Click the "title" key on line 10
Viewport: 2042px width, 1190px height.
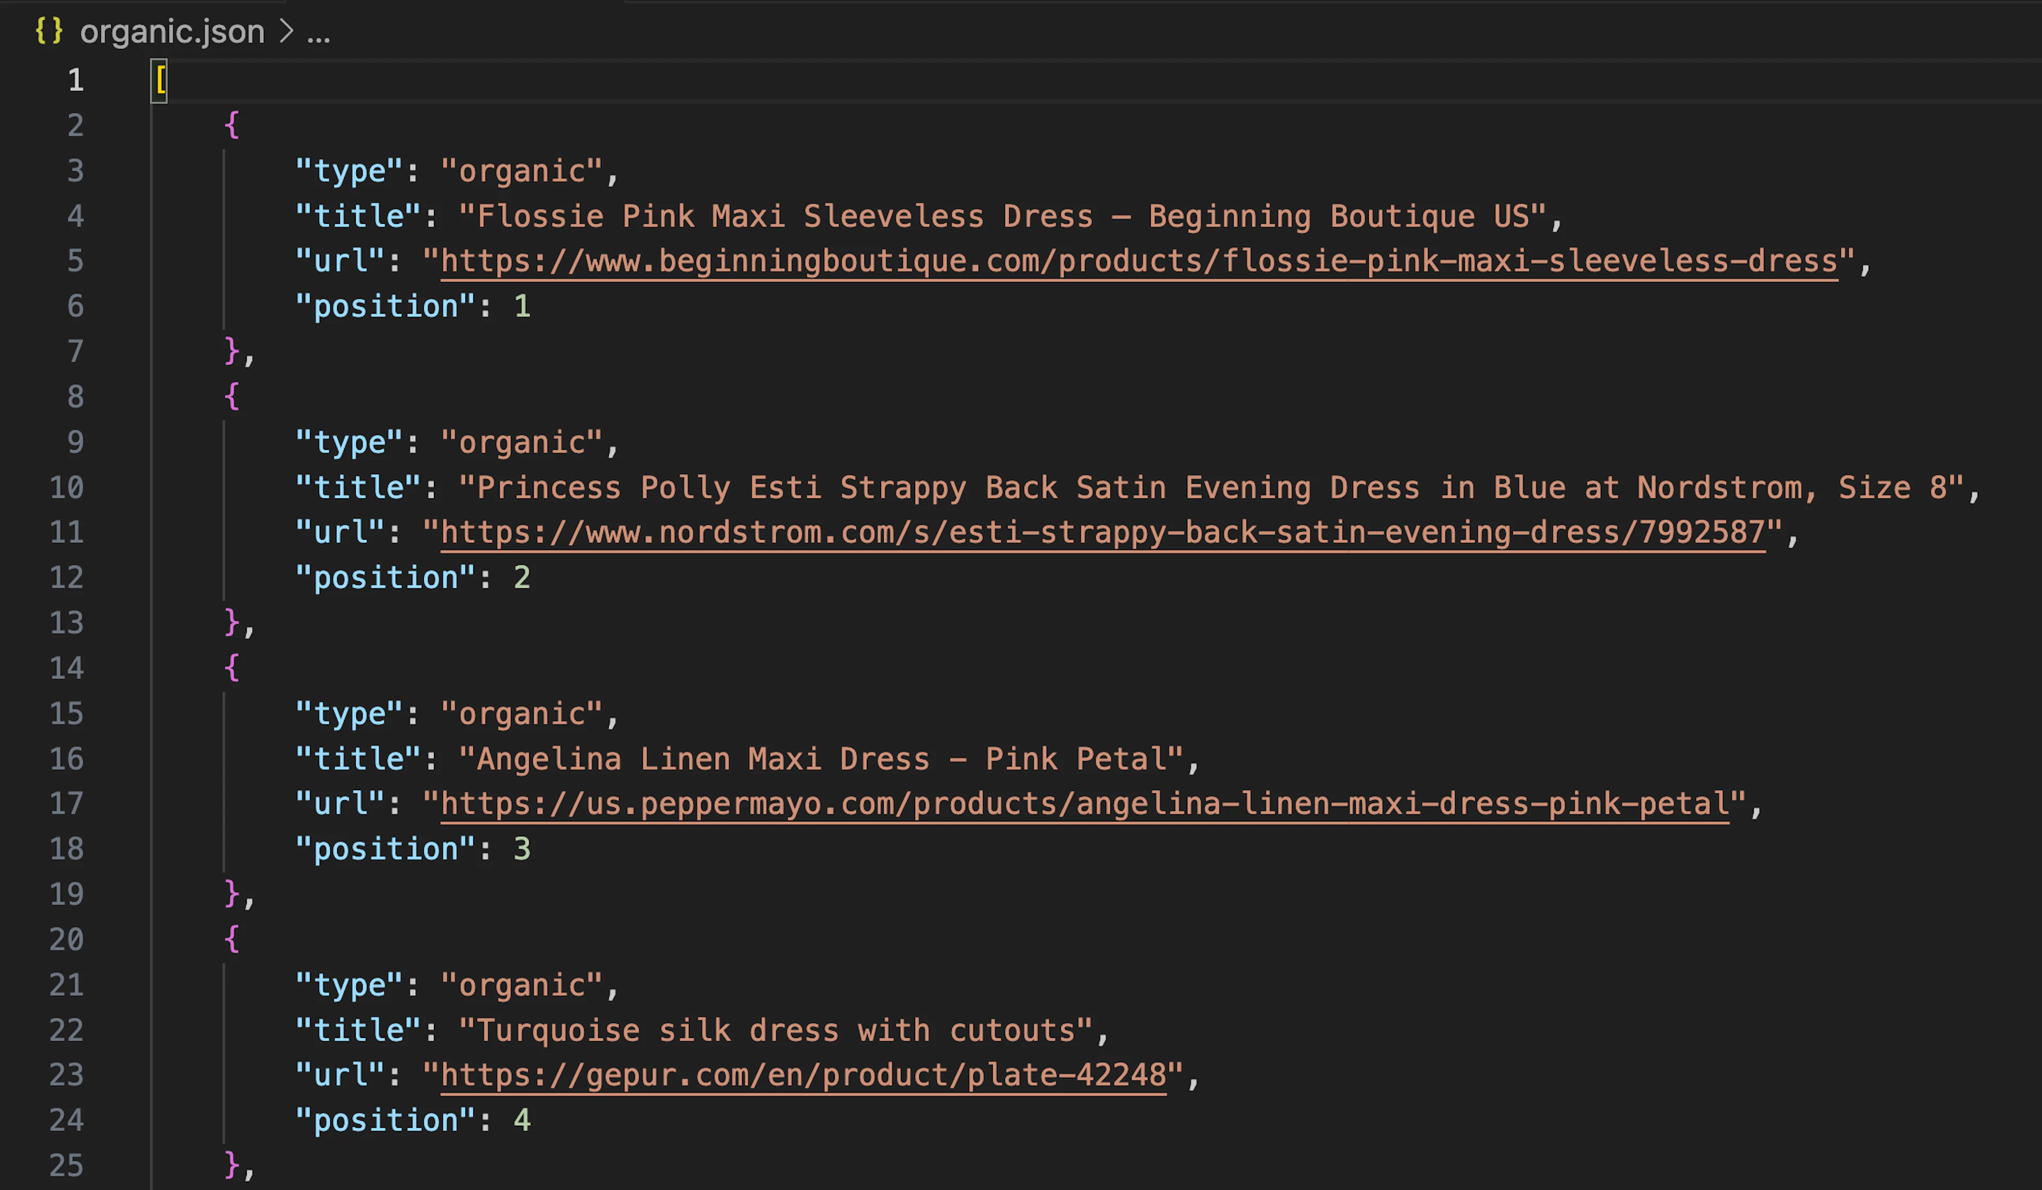pos(358,488)
